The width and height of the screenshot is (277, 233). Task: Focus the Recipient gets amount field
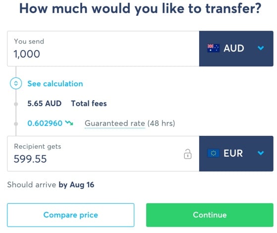pos(103,154)
